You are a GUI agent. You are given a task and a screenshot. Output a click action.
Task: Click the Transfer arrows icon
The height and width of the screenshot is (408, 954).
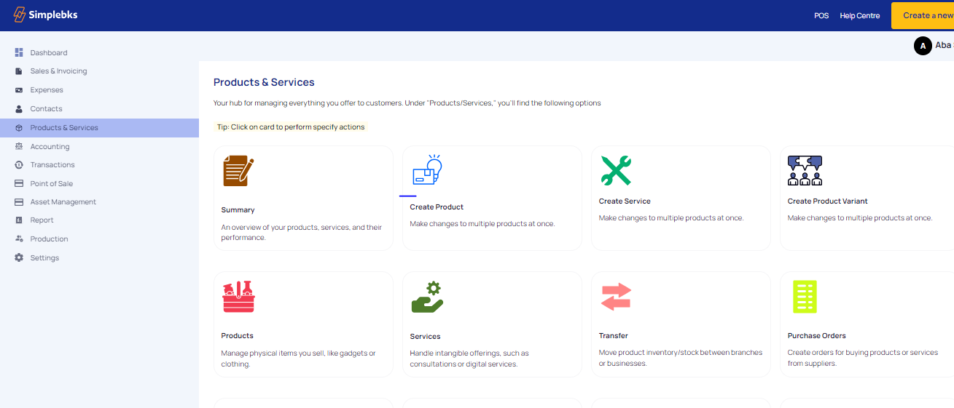(616, 297)
